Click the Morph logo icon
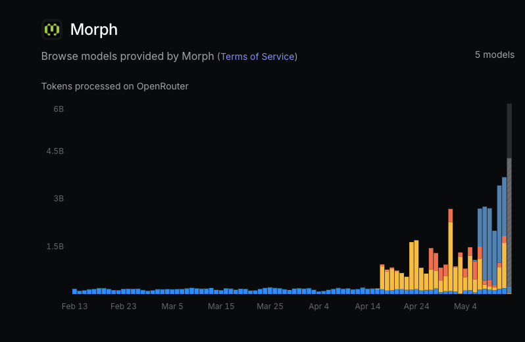This screenshot has width=525, height=342. coord(52,30)
